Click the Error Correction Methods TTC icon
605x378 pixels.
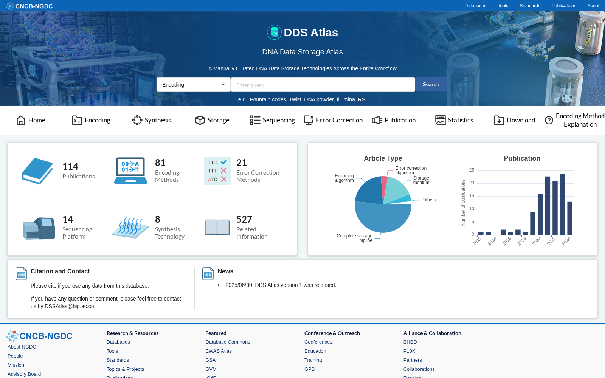[217, 171]
